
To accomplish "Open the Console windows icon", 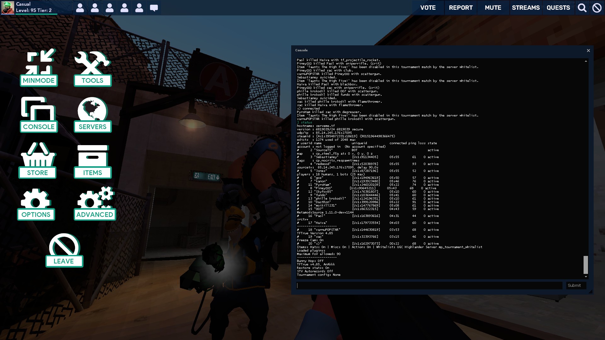I will (x=38, y=109).
